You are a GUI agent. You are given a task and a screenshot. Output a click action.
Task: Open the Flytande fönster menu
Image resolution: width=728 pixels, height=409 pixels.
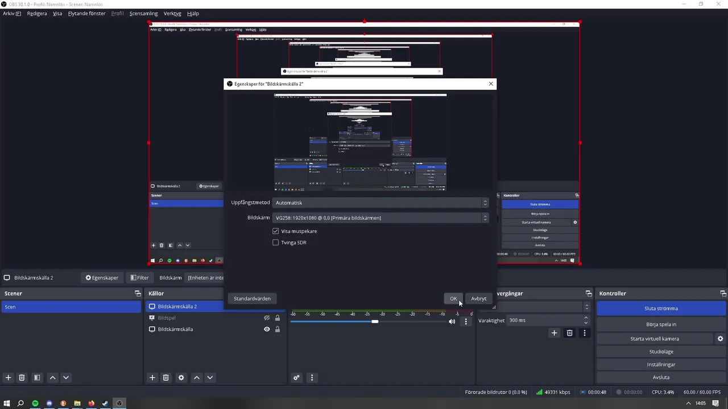click(x=86, y=13)
